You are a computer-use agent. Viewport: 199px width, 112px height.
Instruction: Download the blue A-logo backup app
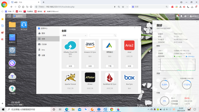click(x=110, y=66)
